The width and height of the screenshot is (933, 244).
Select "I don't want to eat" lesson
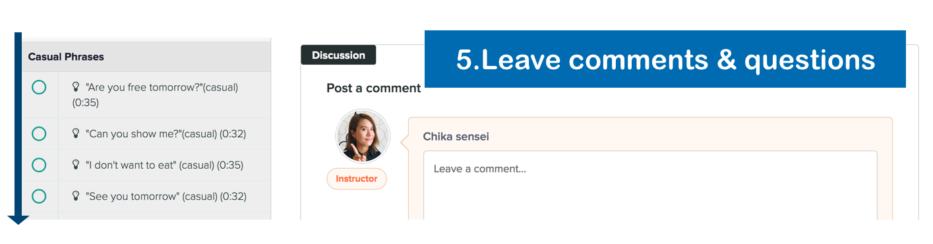pos(164,165)
